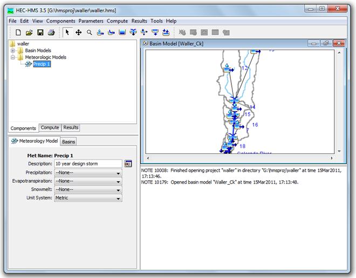356x278 pixels.
Task: Click the Open project folder icon
Action: click(29, 32)
